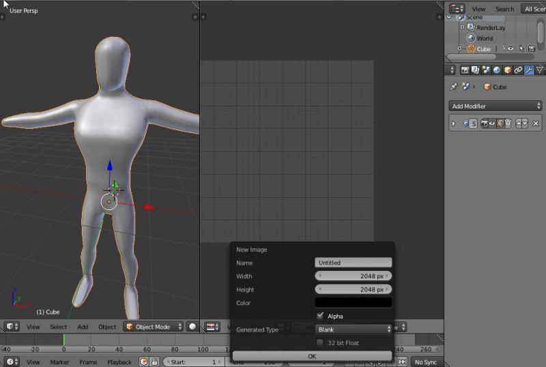Screen dimensions: 546x367
Task: Click the black Color swatch
Action: [x=353, y=303]
